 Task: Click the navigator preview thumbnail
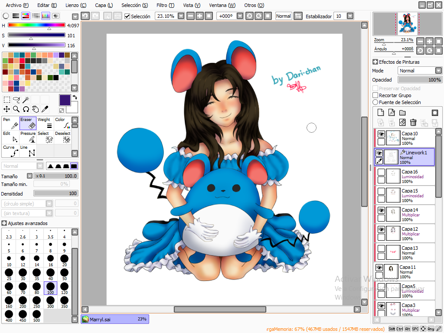click(x=407, y=24)
